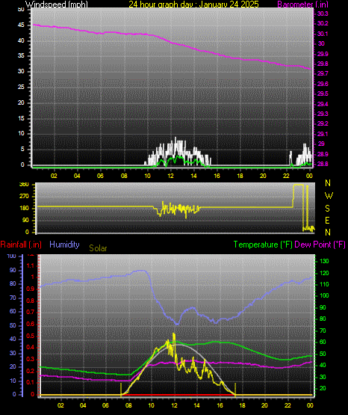The image size is (348, 415).
Task: Click the blue Humidity legend label
Action: coord(64,245)
